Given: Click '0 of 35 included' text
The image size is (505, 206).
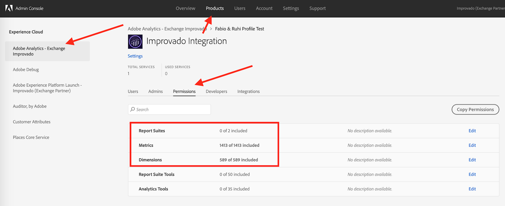Looking at the screenshot, I should pos(235,189).
